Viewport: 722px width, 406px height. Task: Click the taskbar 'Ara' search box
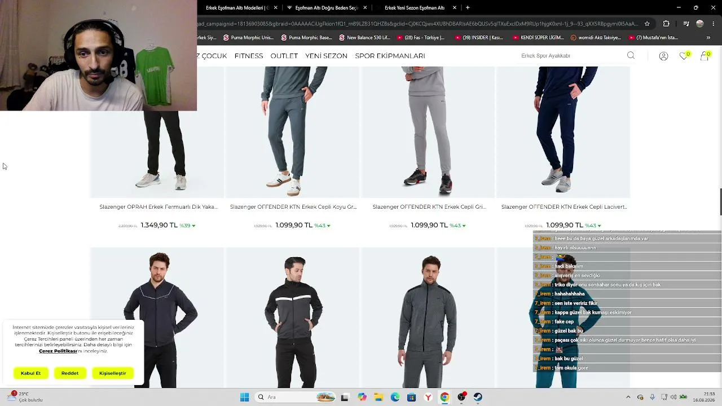(x=294, y=397)
